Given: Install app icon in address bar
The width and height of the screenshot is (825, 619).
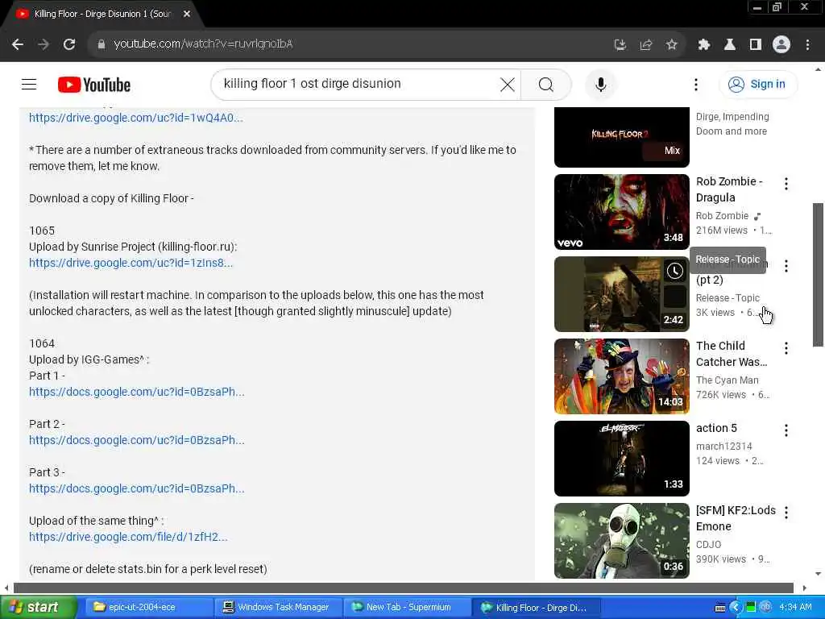Looking at the screenshot, I should (x=620, y=45).
